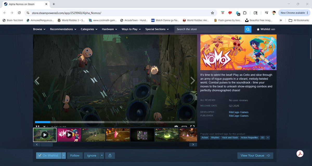312x166 pixels.
Task: Click the Search the store field
Action: [210, 29]
